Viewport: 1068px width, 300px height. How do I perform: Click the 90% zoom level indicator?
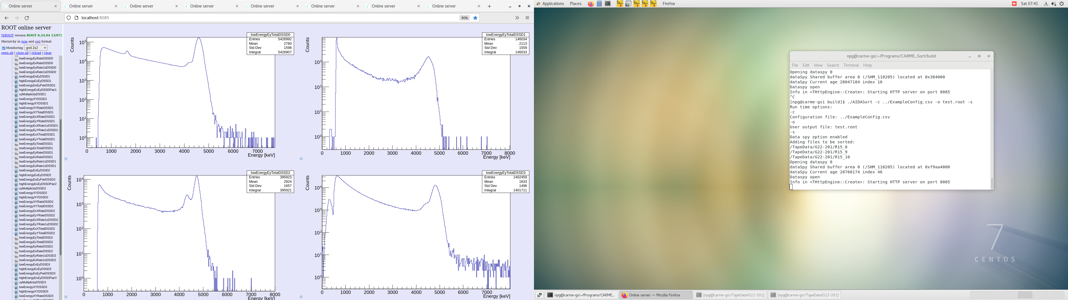point(464,18)
